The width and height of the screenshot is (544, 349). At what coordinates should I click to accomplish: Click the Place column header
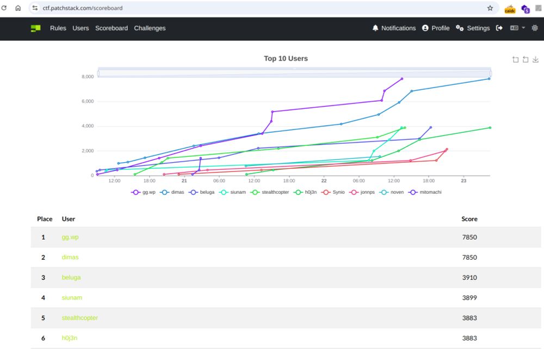[x=45, y=219]
